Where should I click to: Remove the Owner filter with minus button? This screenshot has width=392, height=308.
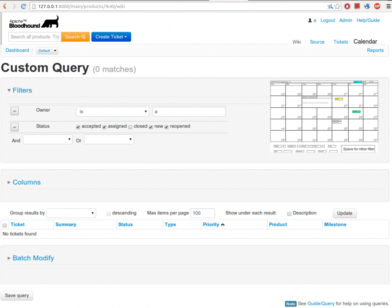(x=14, y=111)
